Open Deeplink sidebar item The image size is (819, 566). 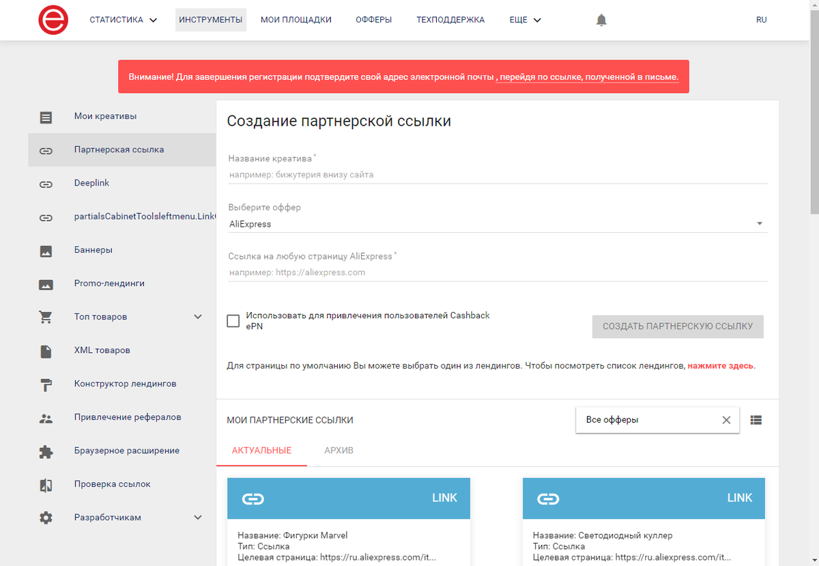pos(121,184)
